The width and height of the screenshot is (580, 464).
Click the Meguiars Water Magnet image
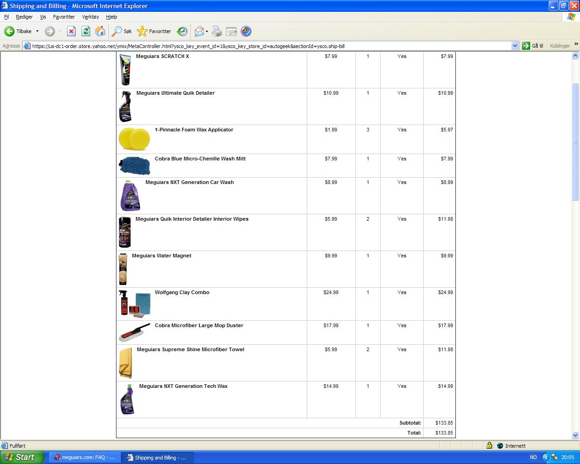pyautogui.click(x=123, y=269)
